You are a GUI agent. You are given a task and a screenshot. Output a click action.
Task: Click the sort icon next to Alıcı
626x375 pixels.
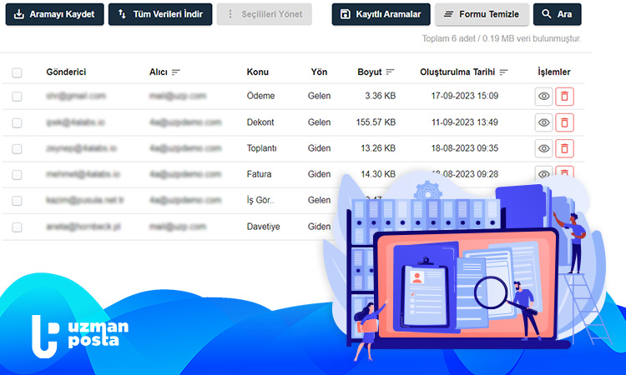pyautogui.click(x=176, y=72)
